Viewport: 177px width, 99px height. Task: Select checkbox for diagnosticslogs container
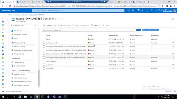pyautogui.click(x=44, y=61)
